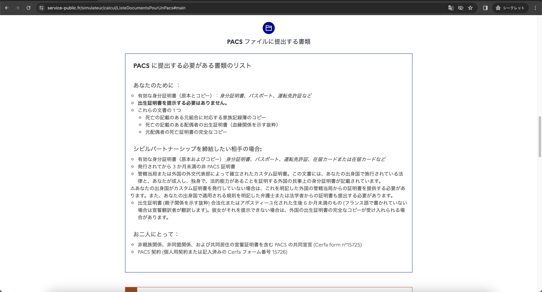Image resolution: width=542 pixels, height=292 pixels.
Task: Click the PACS 契約 Cerfa 15726 line
Action: click(x=212, y=252)
